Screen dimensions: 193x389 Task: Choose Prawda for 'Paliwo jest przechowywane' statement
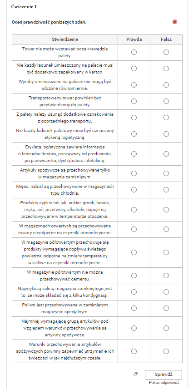coord(134,308)
